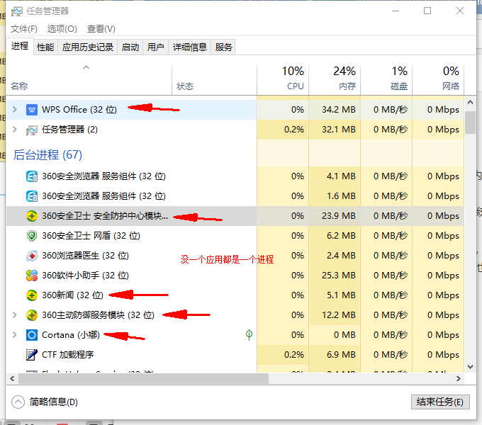The image size is (482, 425).
Task: Click the 6.9 MB memory value
Action: click(x=341, y=355)
